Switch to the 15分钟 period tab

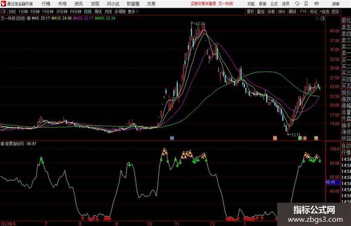tap(48, 12)
